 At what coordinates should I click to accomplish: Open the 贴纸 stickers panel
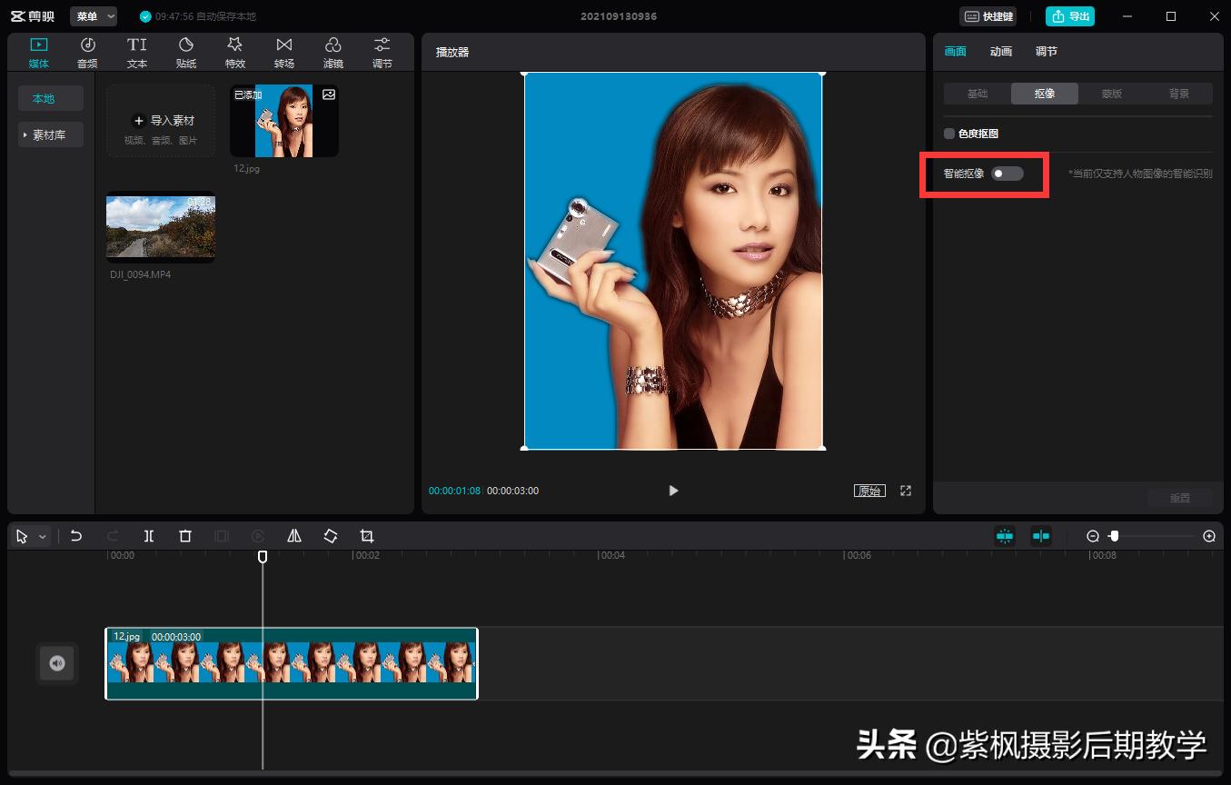pos(186,52)
